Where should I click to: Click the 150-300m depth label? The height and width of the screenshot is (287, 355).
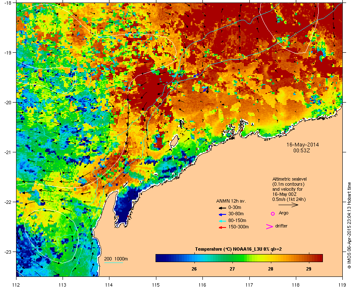[238, 227]
